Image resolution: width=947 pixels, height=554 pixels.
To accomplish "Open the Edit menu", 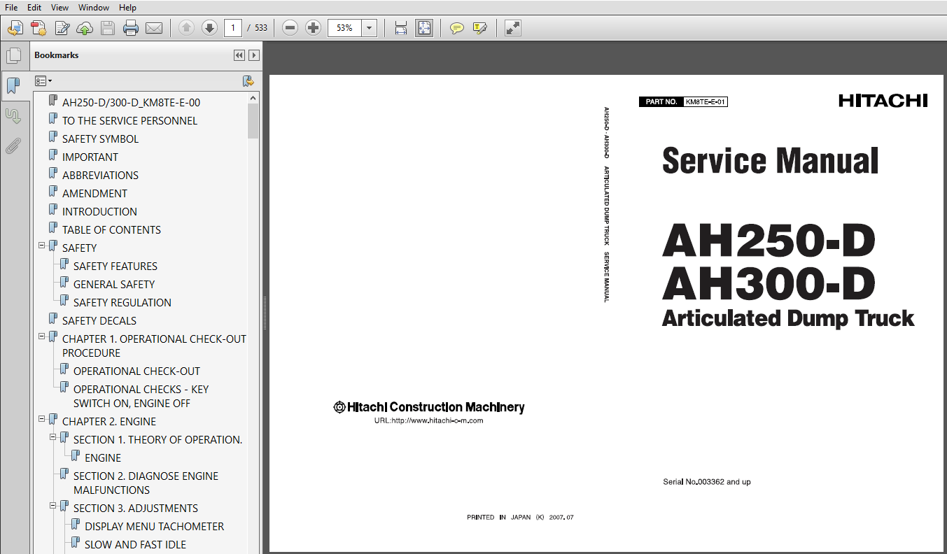I will pyautogui.click(x=34, y=8).
